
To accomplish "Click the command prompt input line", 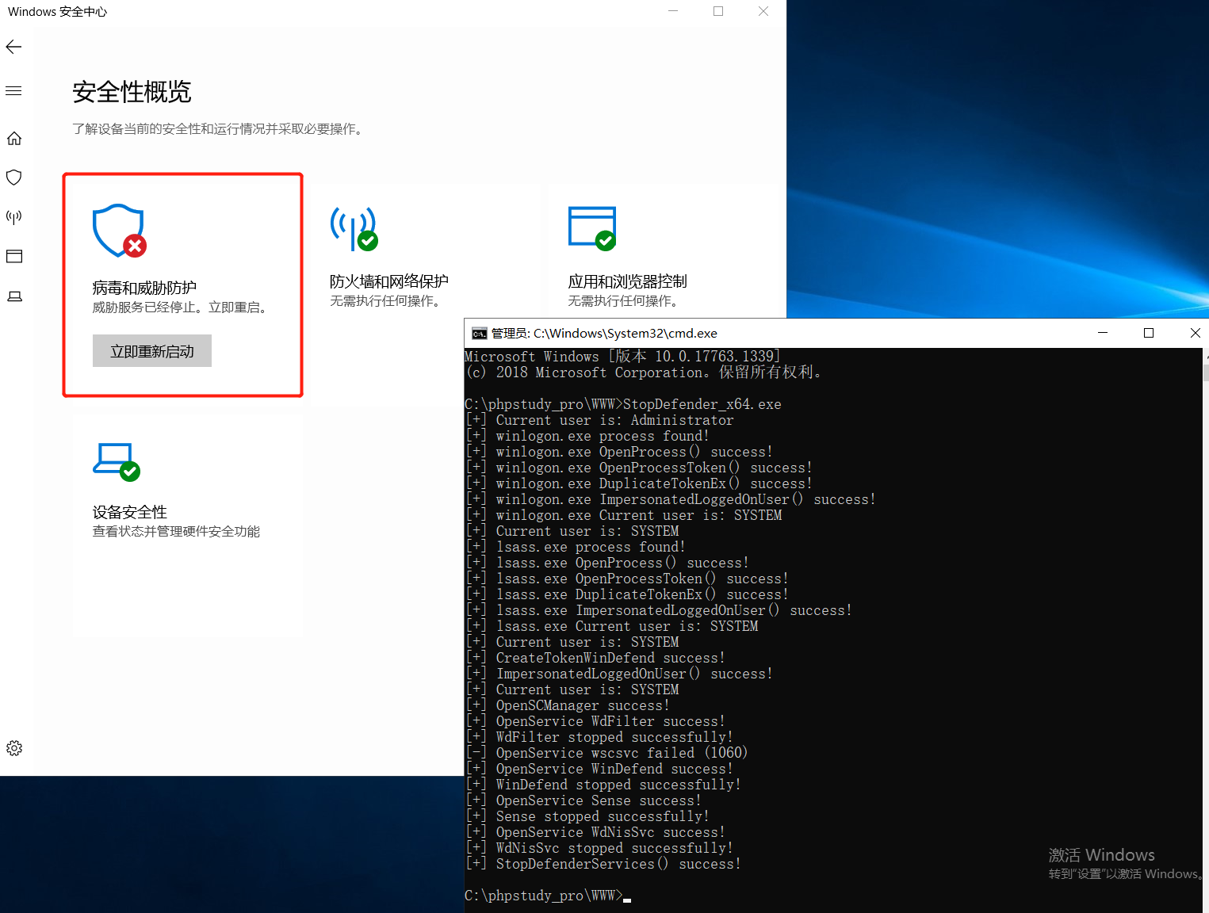I will (626, 895).
